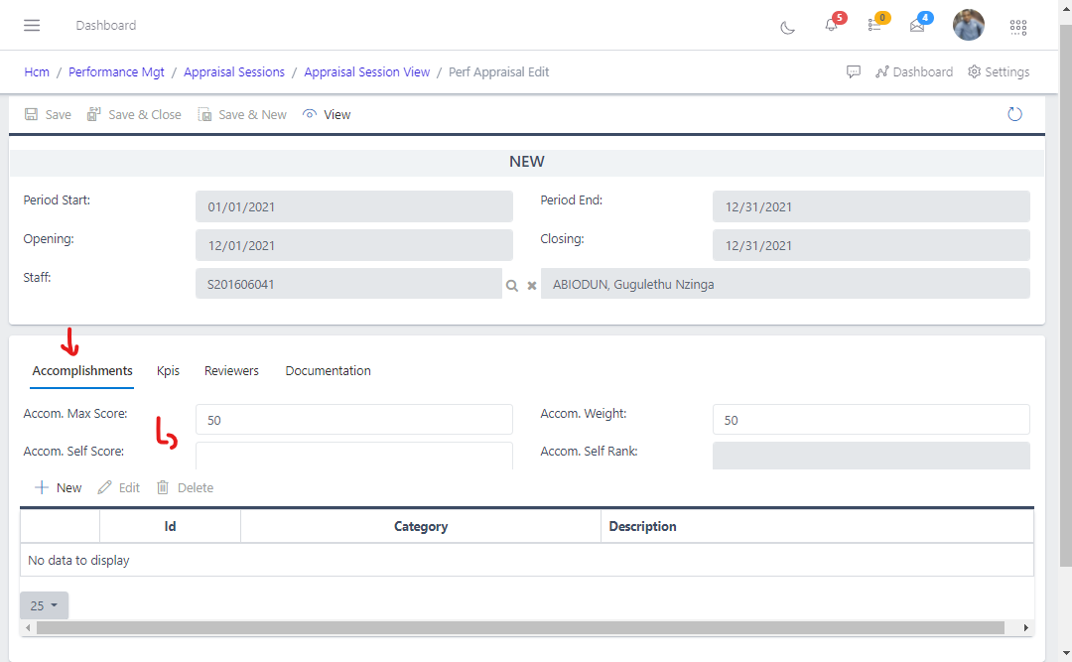The height and width of the screenshot is (662, 1072).
Task: Click the chat comment icon
Action: point(854,72)
